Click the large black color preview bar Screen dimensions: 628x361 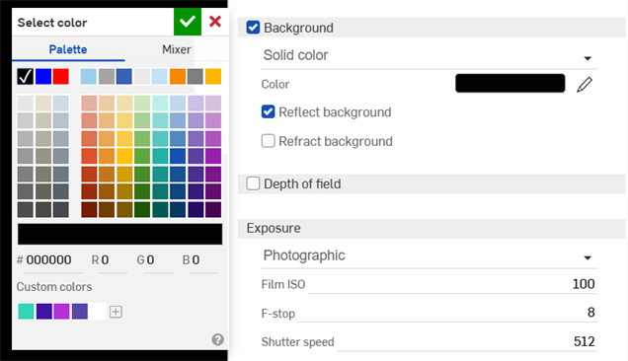coord(119,234)
